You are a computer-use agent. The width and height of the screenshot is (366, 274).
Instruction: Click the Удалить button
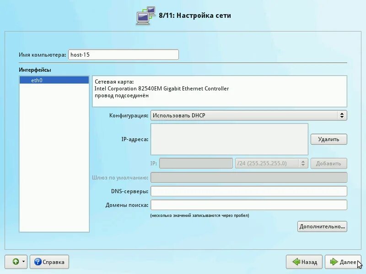coord(328,139)
